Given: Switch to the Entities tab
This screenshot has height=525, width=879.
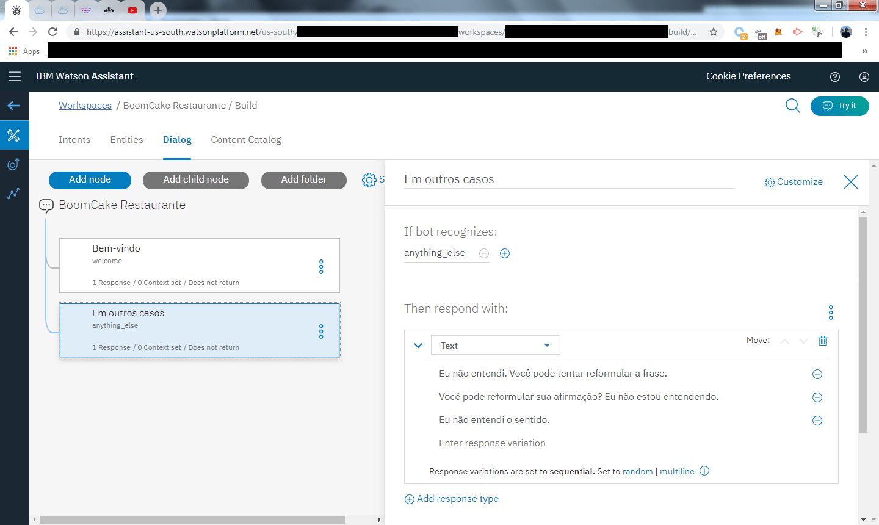Looking at the screenshot, I should 126,140.
